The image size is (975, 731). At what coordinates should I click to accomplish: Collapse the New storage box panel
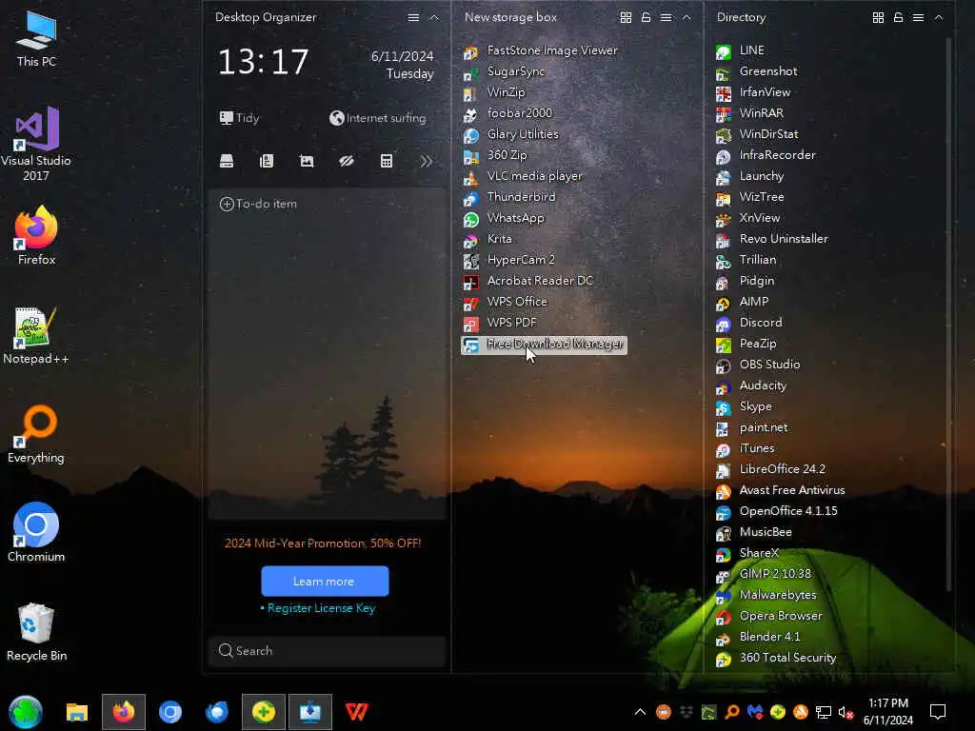(x=686, y=17)
